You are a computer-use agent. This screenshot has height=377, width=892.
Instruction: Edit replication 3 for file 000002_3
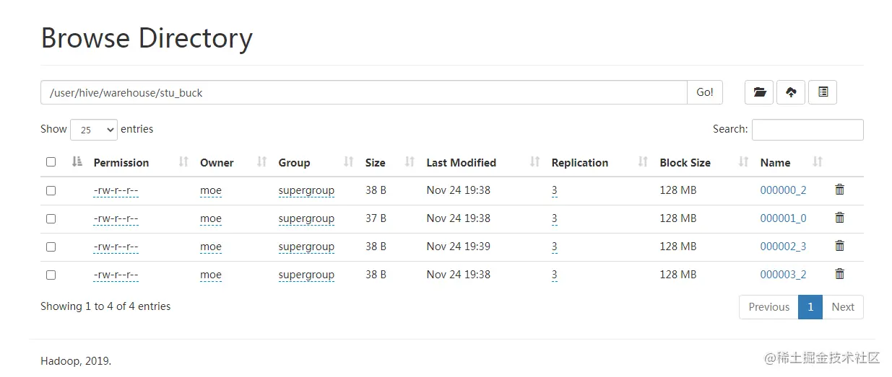tap(554, 247)
